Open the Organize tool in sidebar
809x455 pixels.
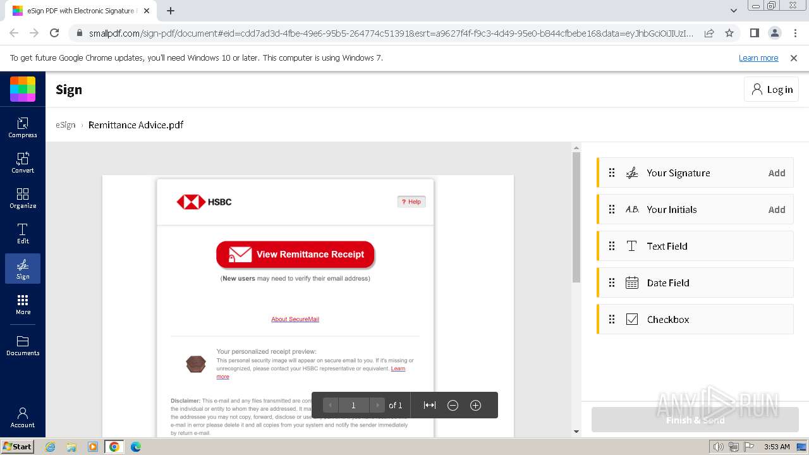pos(23,198)
